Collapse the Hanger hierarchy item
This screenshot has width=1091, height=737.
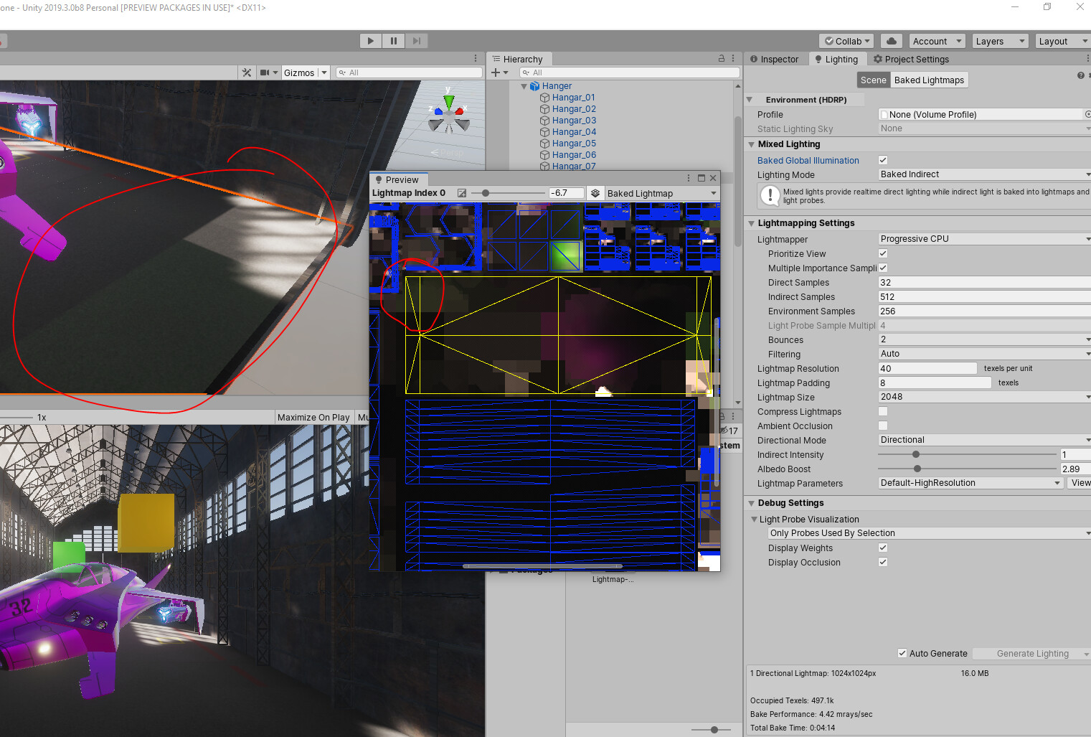pyautogui.click(x=524, y=85)
